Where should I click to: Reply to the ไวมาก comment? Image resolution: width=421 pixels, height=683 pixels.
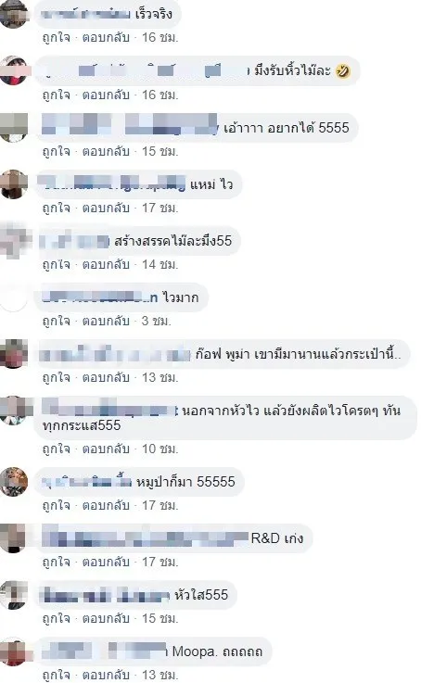[106, 322]
